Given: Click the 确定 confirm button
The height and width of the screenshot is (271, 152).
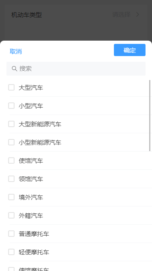Looking at the screenshot, I should [130, 50].
